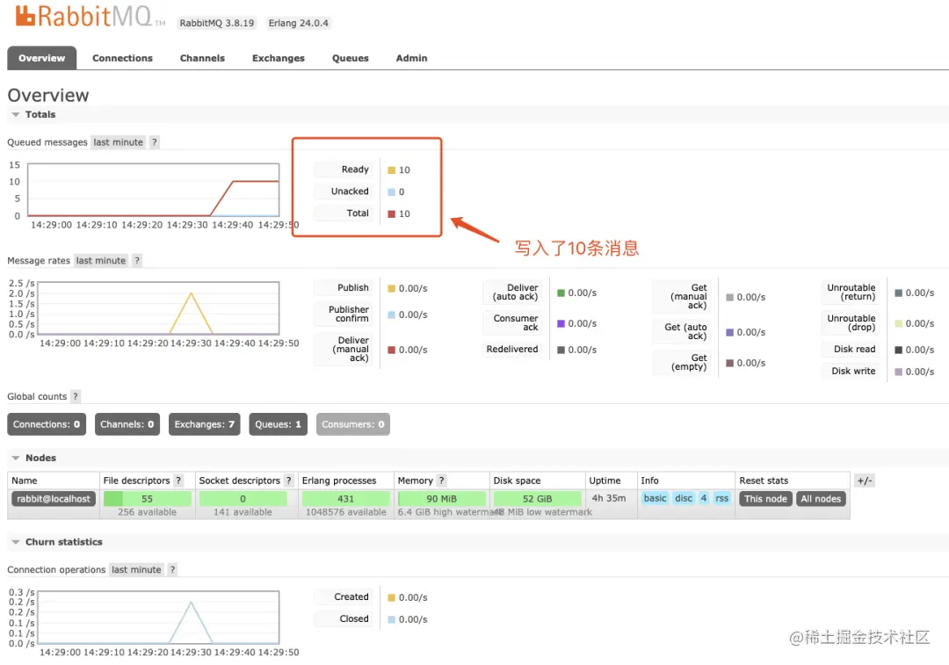Click the Deliver (auto ack) green swatch
The width and height of the screenshot is (949, 665).
561,293
